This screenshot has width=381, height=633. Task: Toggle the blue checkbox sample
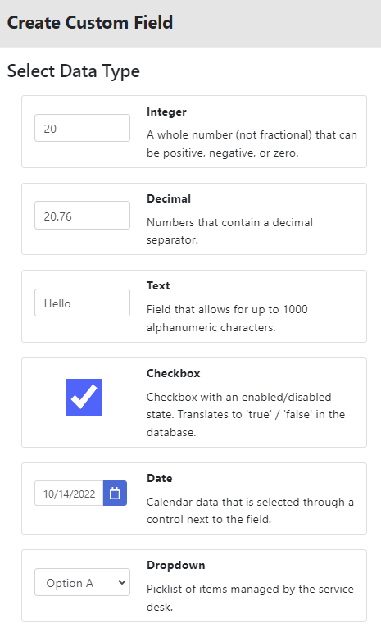(84, 397)
